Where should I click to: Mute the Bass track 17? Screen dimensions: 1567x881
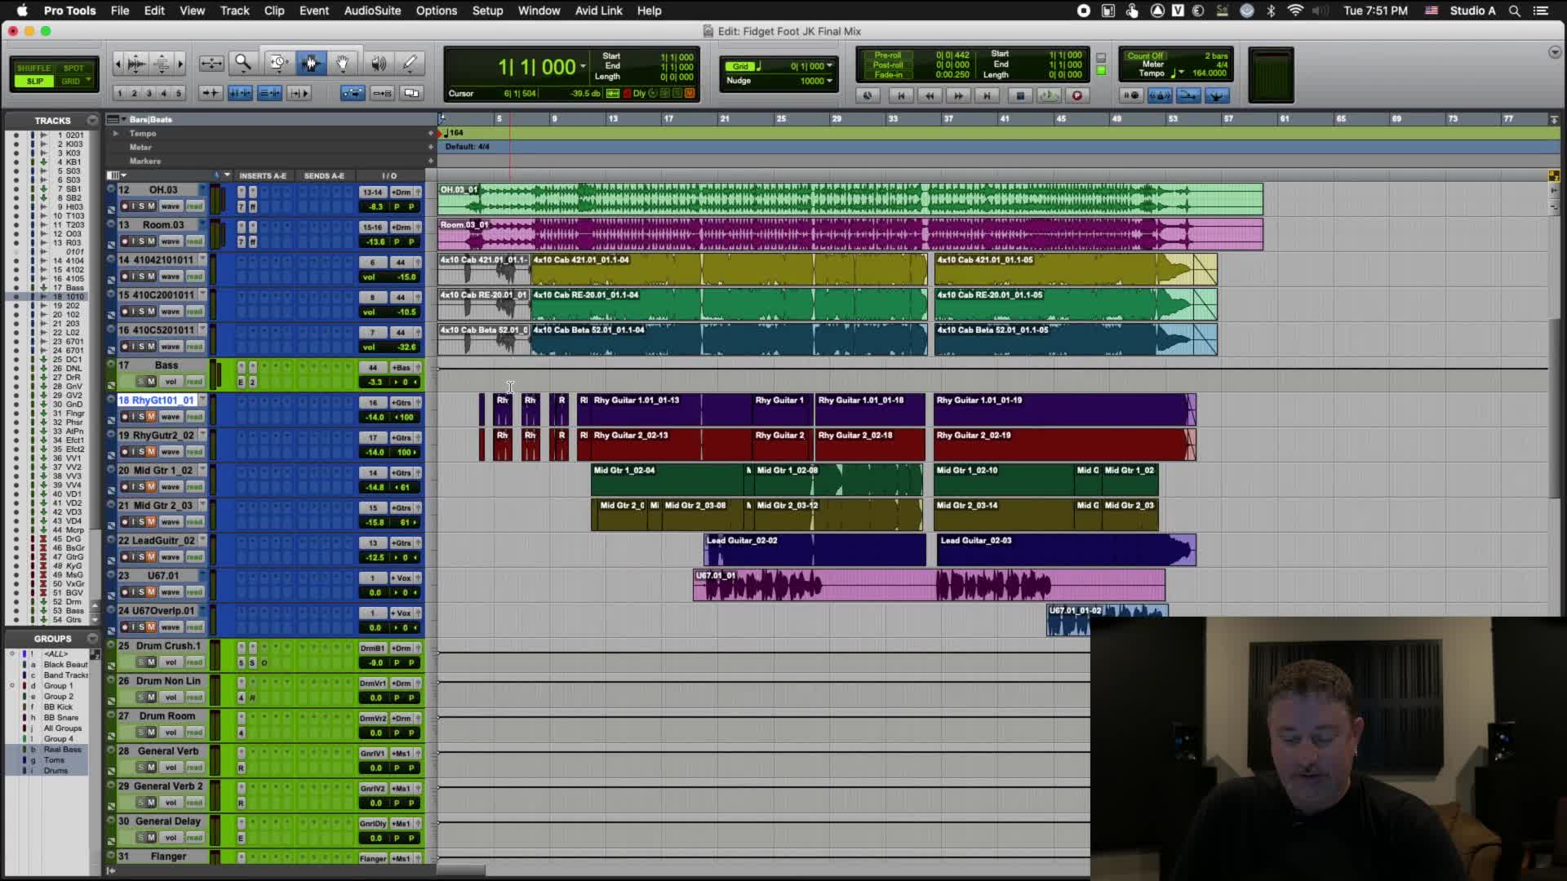click(x=152, y=382)
